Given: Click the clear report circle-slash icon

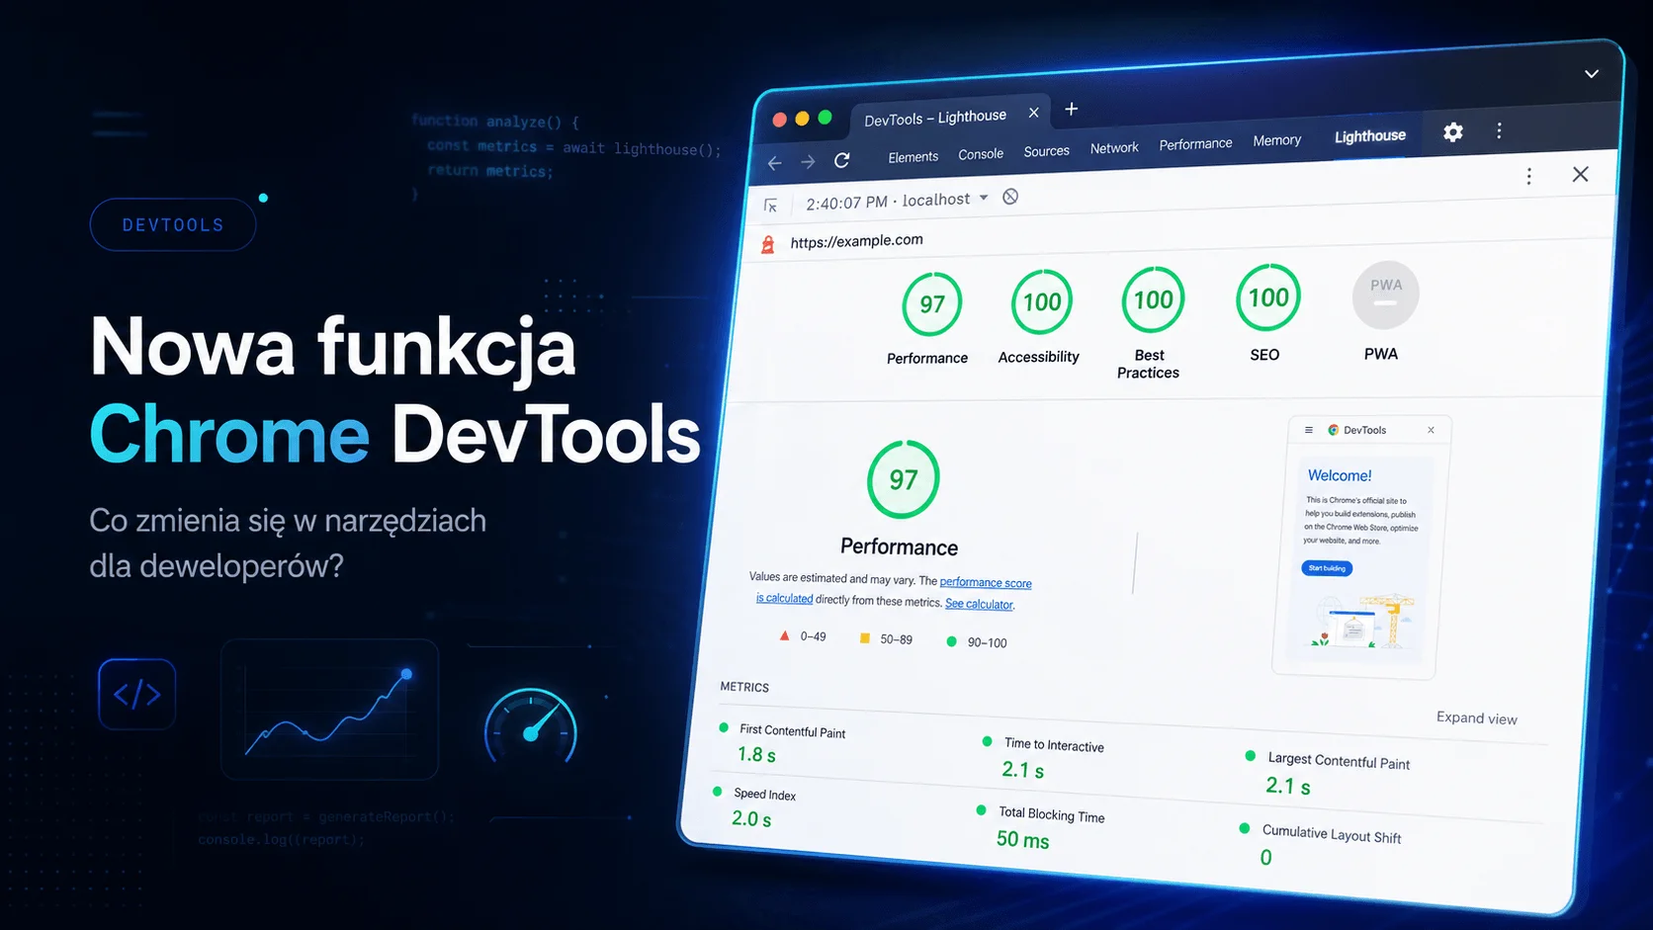Looking at the screenshot, I should pos(1010,197).
